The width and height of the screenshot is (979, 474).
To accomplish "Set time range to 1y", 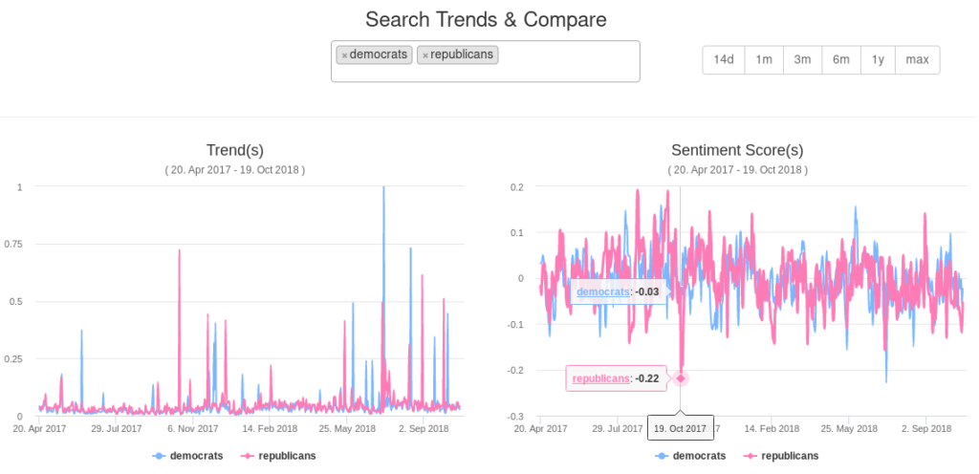I will tap(878, 59).
